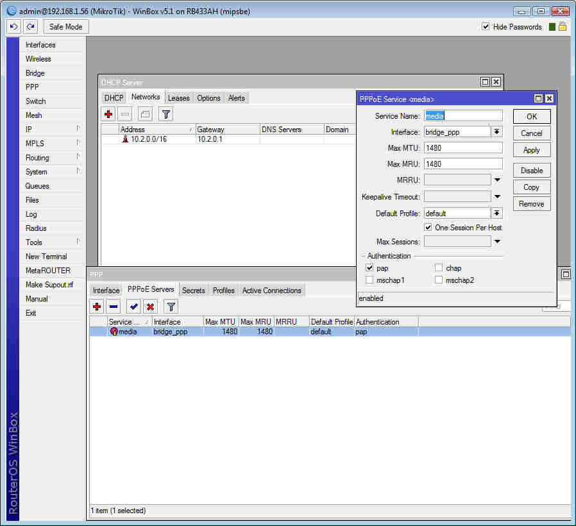Open New Terminal from sidebar

[51, 257]
